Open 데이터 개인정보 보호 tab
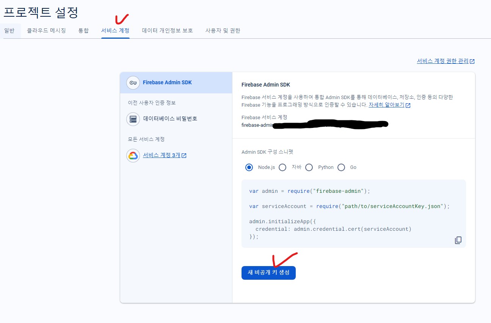The image size is (491, 323). coord(167,31)
